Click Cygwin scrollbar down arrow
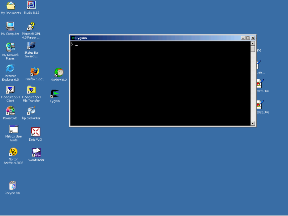Viewport: 288px width, 216px height. click(x=253, y=123)
